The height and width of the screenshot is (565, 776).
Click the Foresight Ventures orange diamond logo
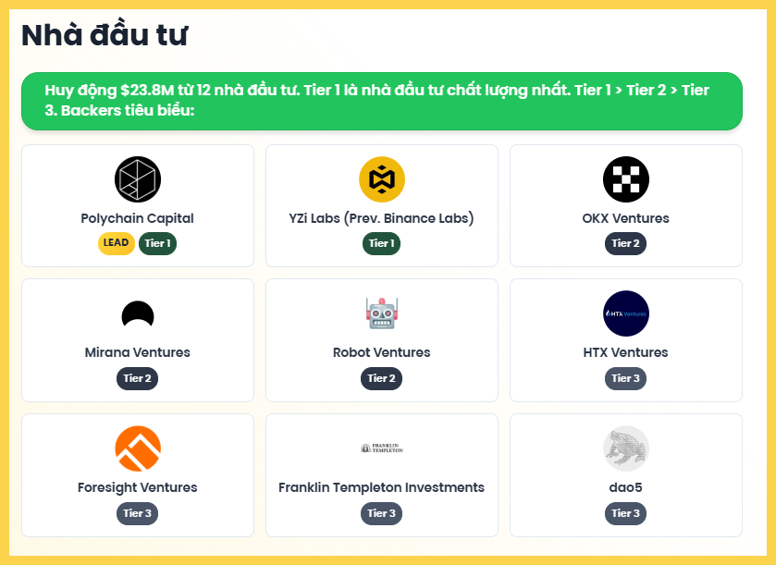(x=137, y=448)
